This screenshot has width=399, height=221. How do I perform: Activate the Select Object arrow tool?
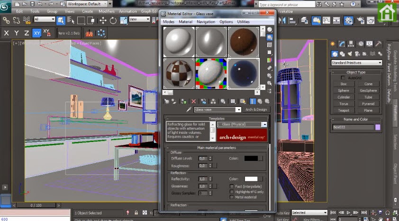click(x=61, y=20)
